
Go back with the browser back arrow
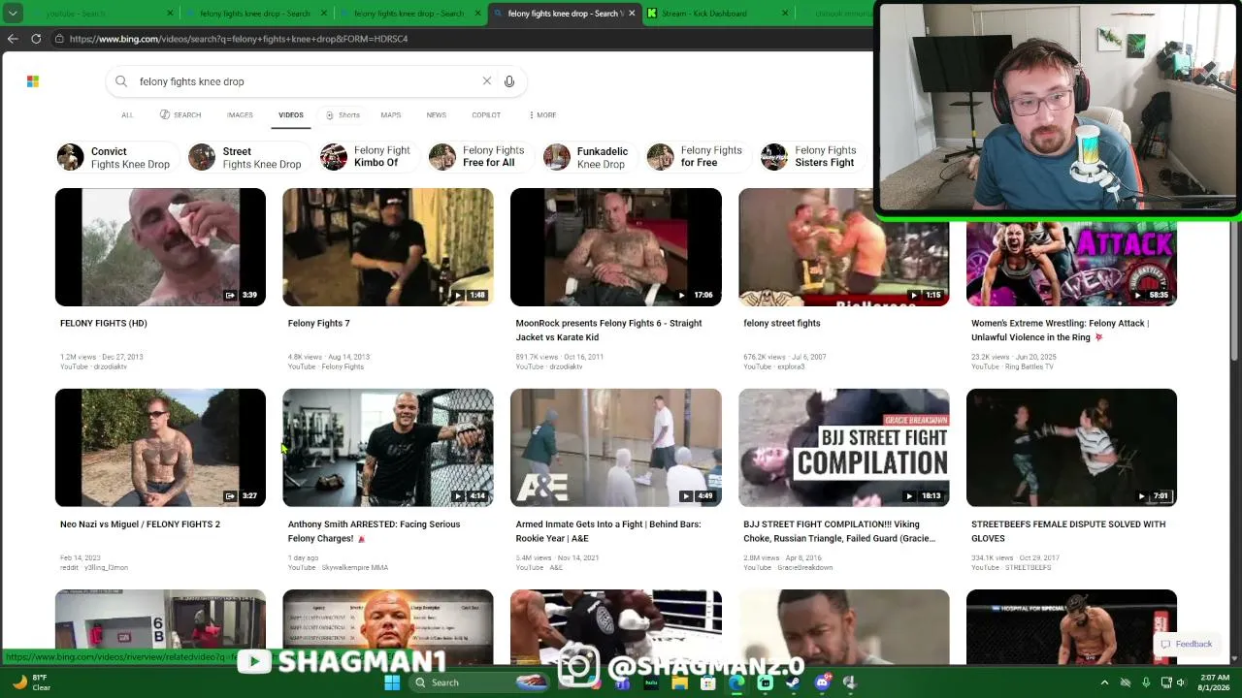[x=13, y=39]
